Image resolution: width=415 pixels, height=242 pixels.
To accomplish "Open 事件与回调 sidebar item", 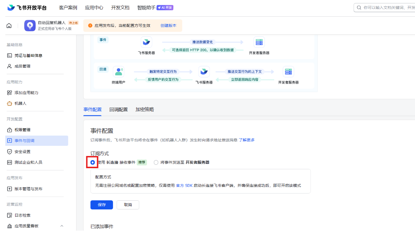I will tap(37, 141).
